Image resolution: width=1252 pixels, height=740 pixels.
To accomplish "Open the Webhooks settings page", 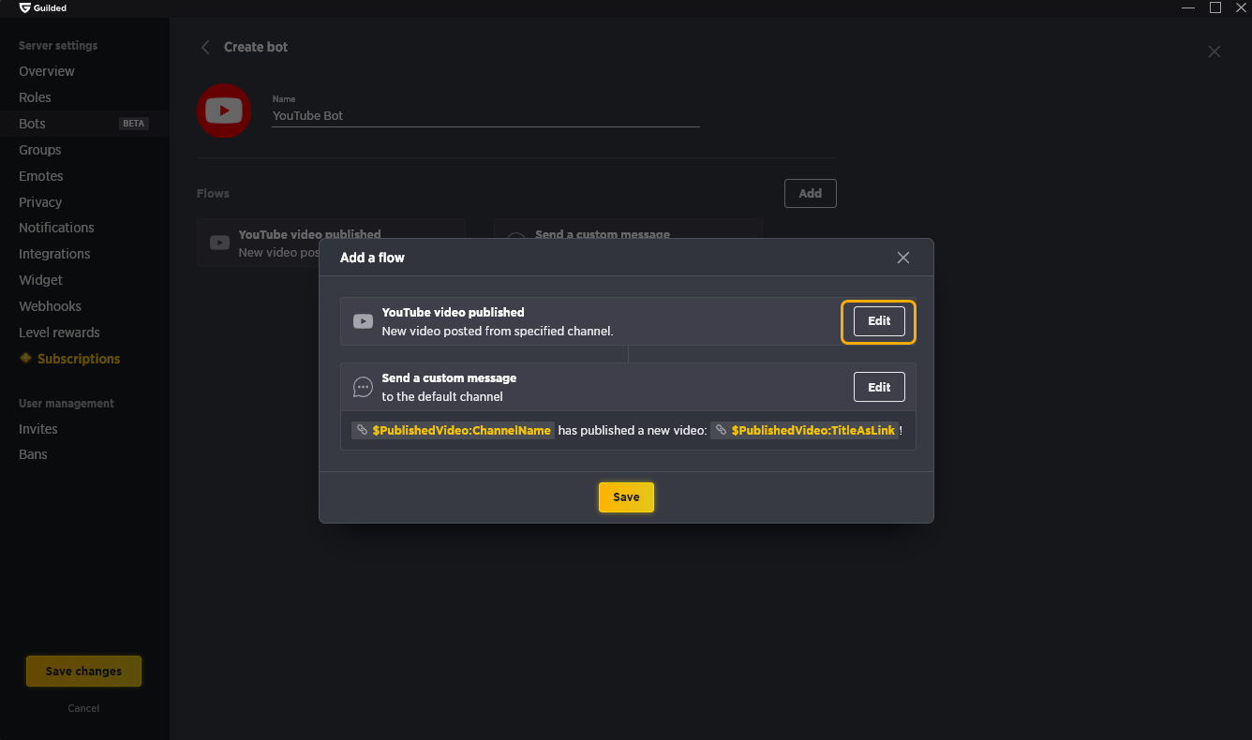I will (x=50, y=306).
